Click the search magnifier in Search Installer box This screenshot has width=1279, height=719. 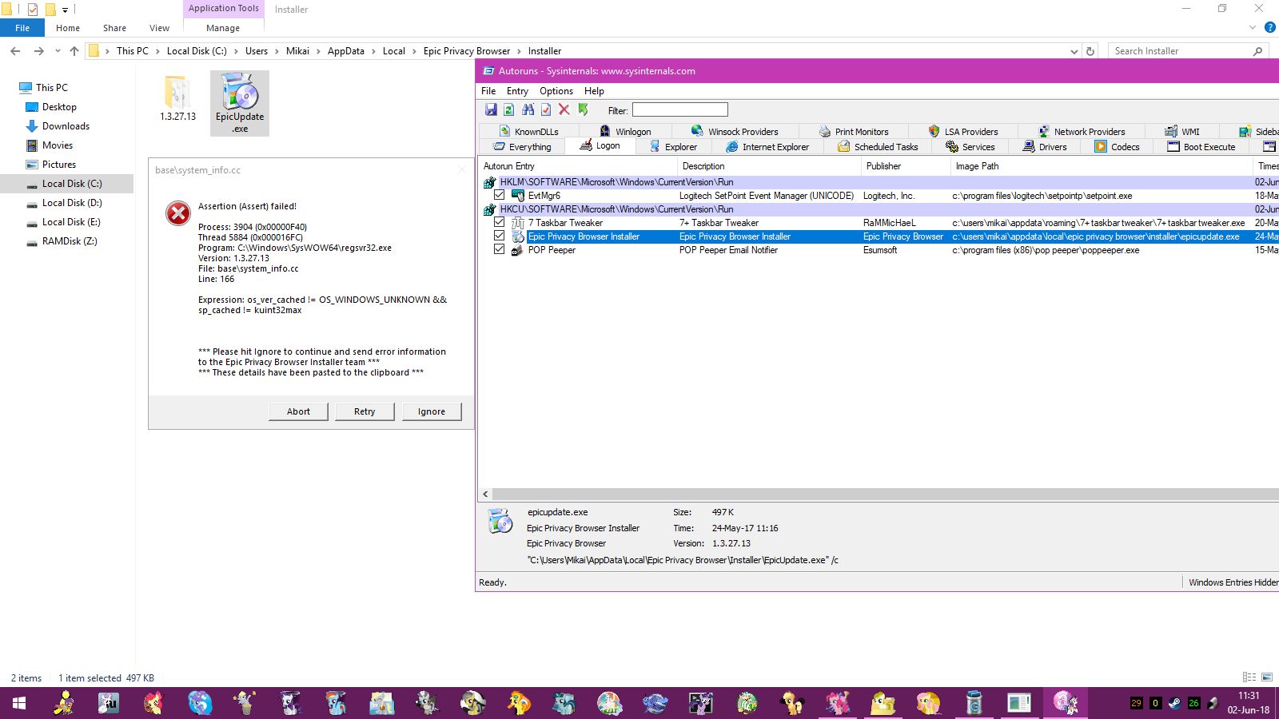pyautogui.click(x=1257, y=51)
